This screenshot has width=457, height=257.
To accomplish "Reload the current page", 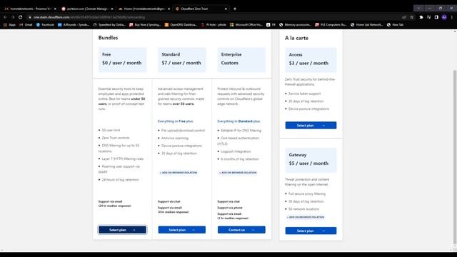I will pos(21,17).
